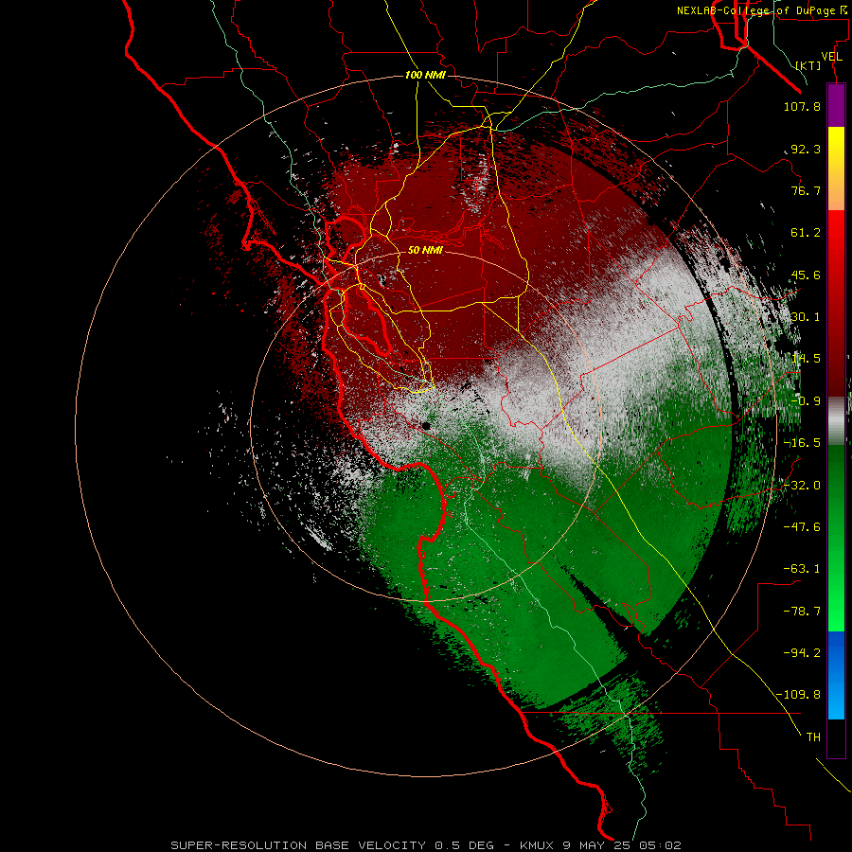Click the -94.2 legend value

[802, 652]
